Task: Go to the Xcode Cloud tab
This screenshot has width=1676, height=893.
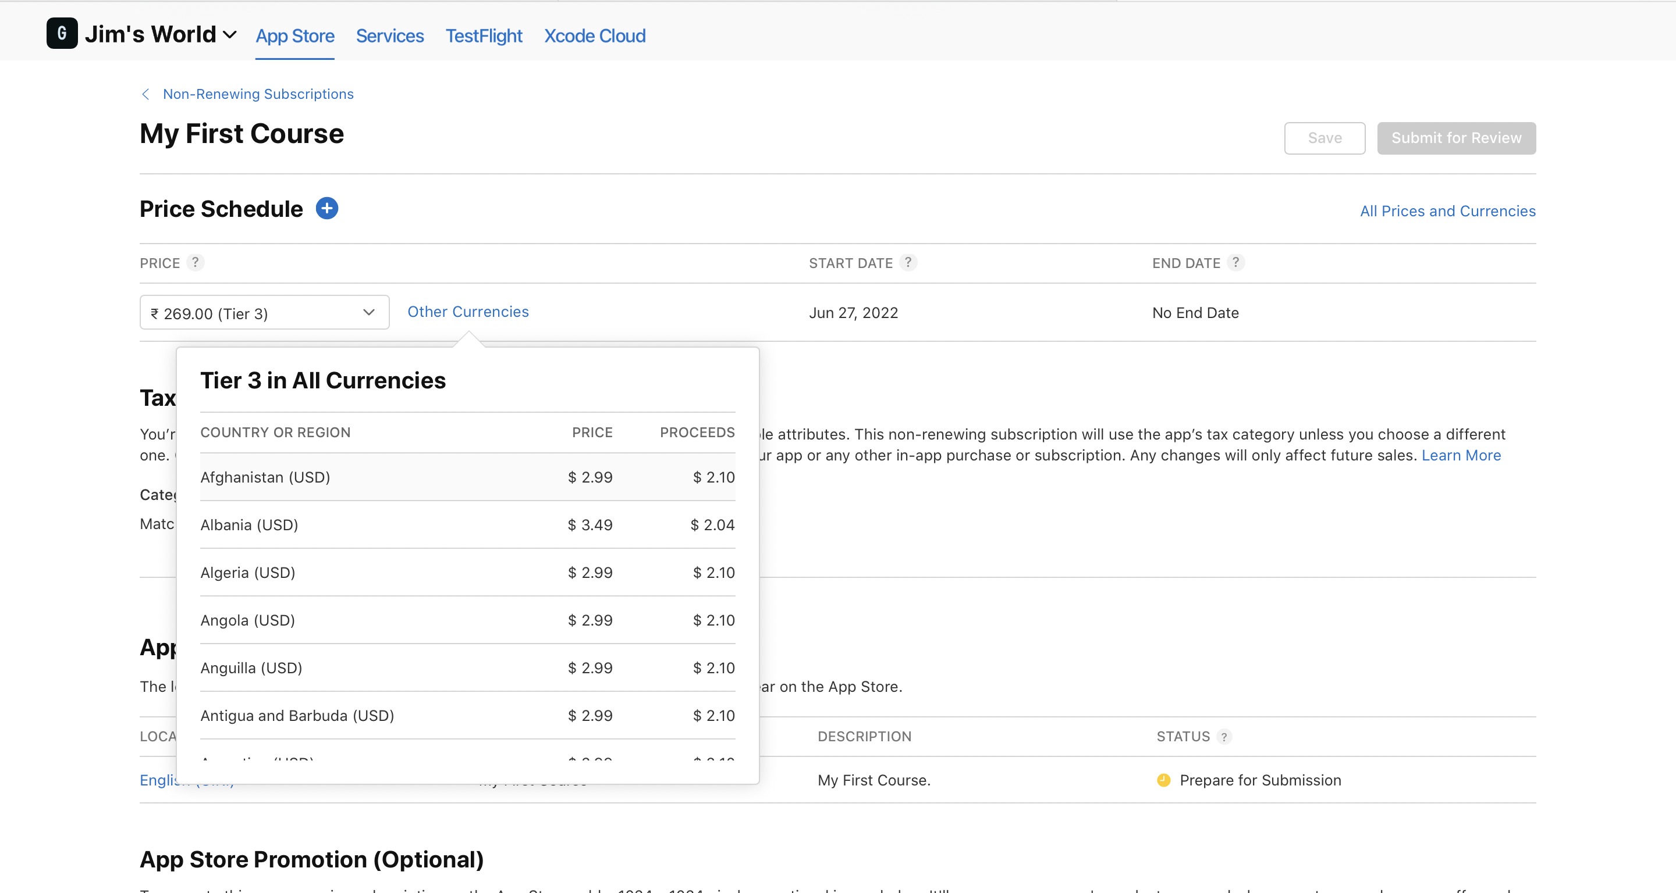Action: pyautogui.click(x=595, y=35)
